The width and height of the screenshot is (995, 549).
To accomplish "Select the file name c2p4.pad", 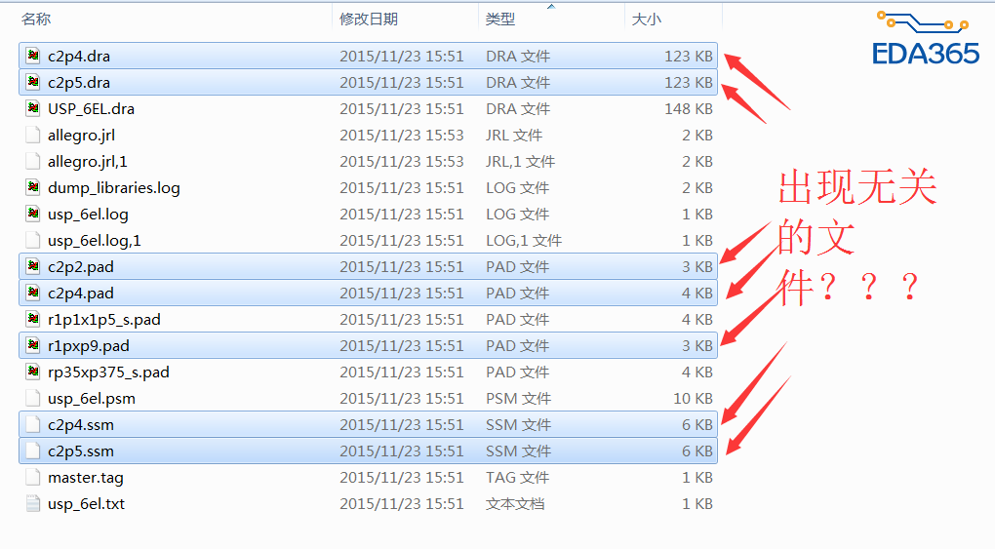I will click(81, 294).
